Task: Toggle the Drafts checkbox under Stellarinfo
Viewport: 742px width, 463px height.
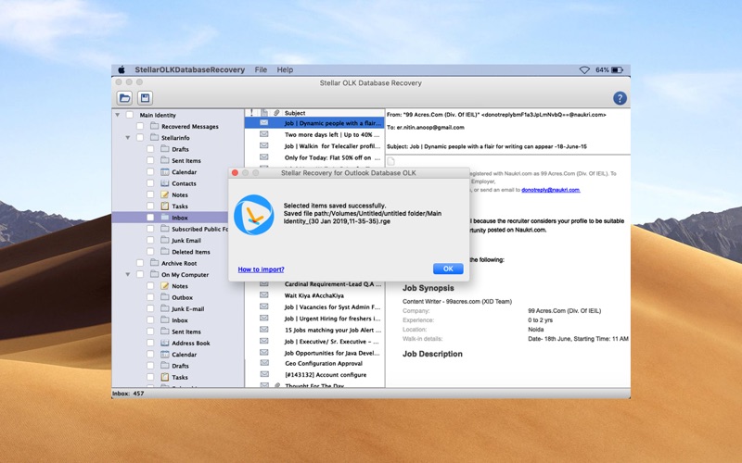Action: [x=150, y=149]
